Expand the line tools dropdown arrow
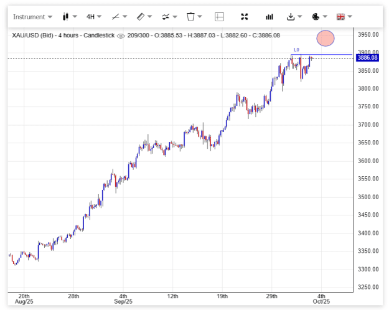The image size is (389, 310). click(x=124, y=17)
